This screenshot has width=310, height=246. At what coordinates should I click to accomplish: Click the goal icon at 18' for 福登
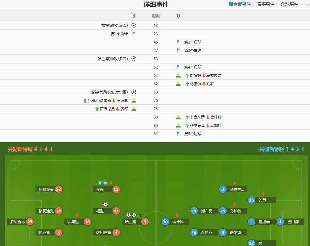pos(134,25)
